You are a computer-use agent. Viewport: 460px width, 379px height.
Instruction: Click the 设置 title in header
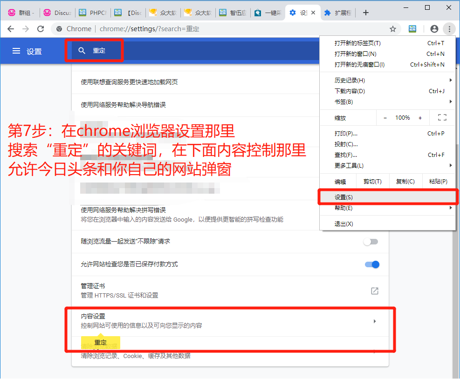click(x=34, y=51)
